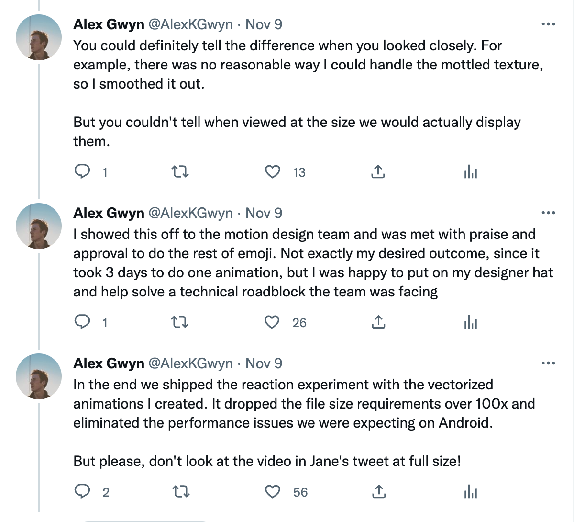Like the tweet with 26 likes
This screenshot has width=574, height=522.
pos(273,322)
